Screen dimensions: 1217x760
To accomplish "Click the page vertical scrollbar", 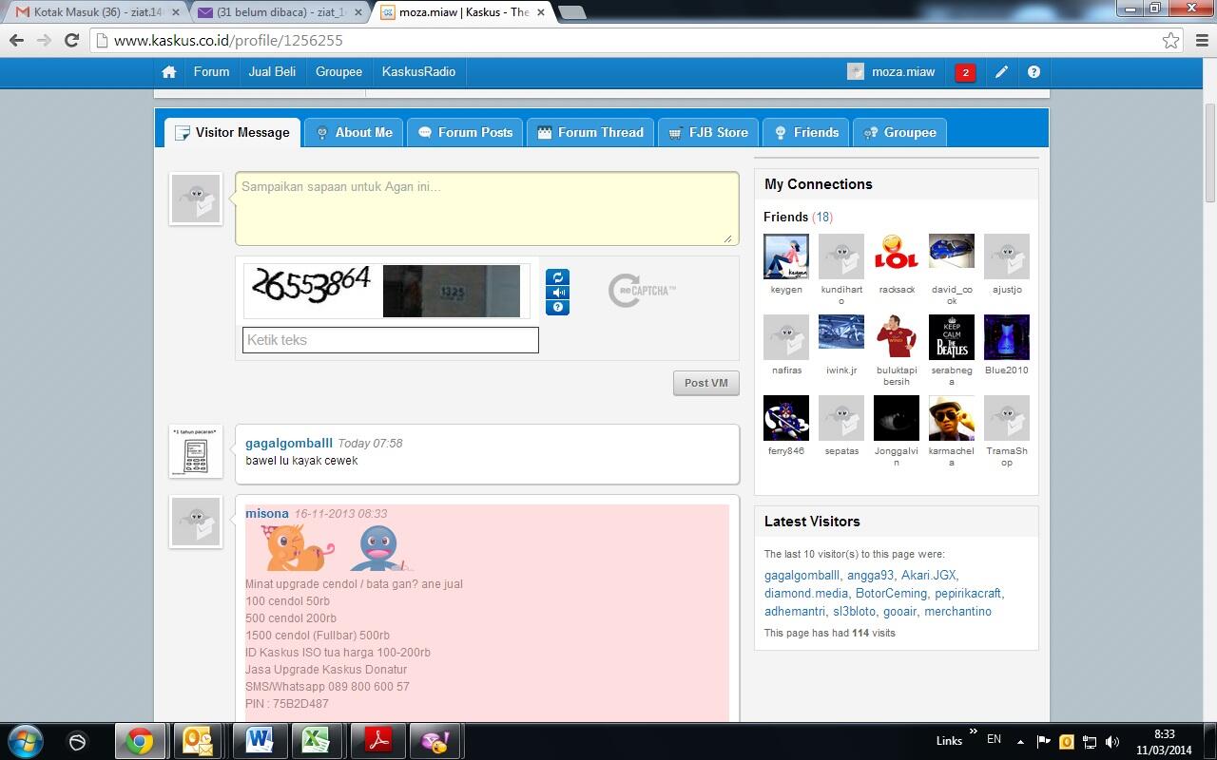I will [1209, 152].
